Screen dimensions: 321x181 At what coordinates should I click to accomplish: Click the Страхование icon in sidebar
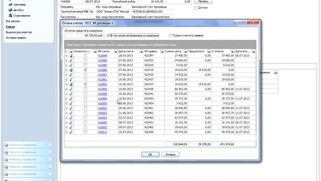pos(10,16)
